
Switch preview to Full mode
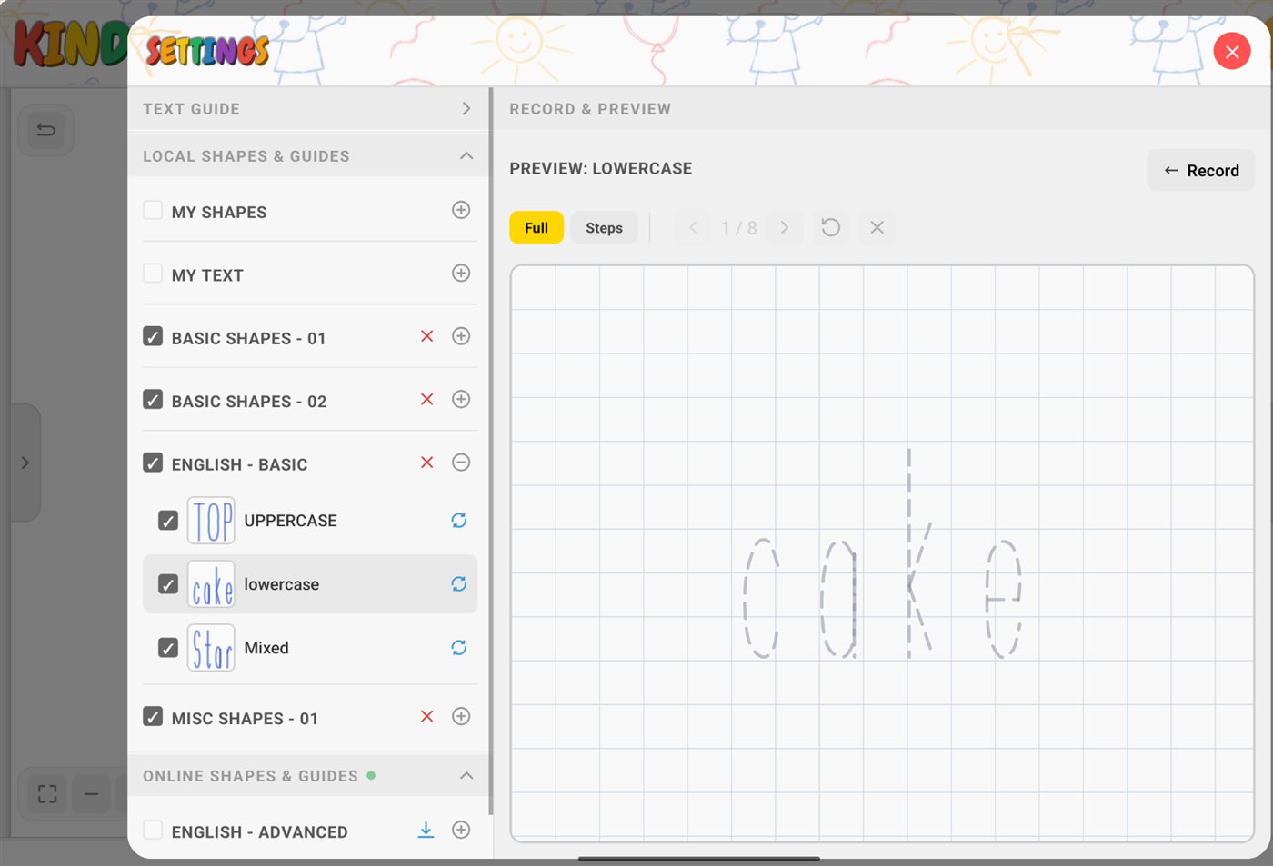pyautogui.click(x=536, y=227)
